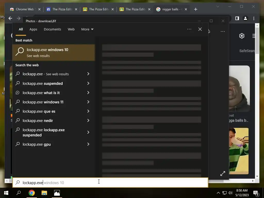The image size is (264, 198).
Task: Open Chrome tab search chevron
Action: pos(218,6)
